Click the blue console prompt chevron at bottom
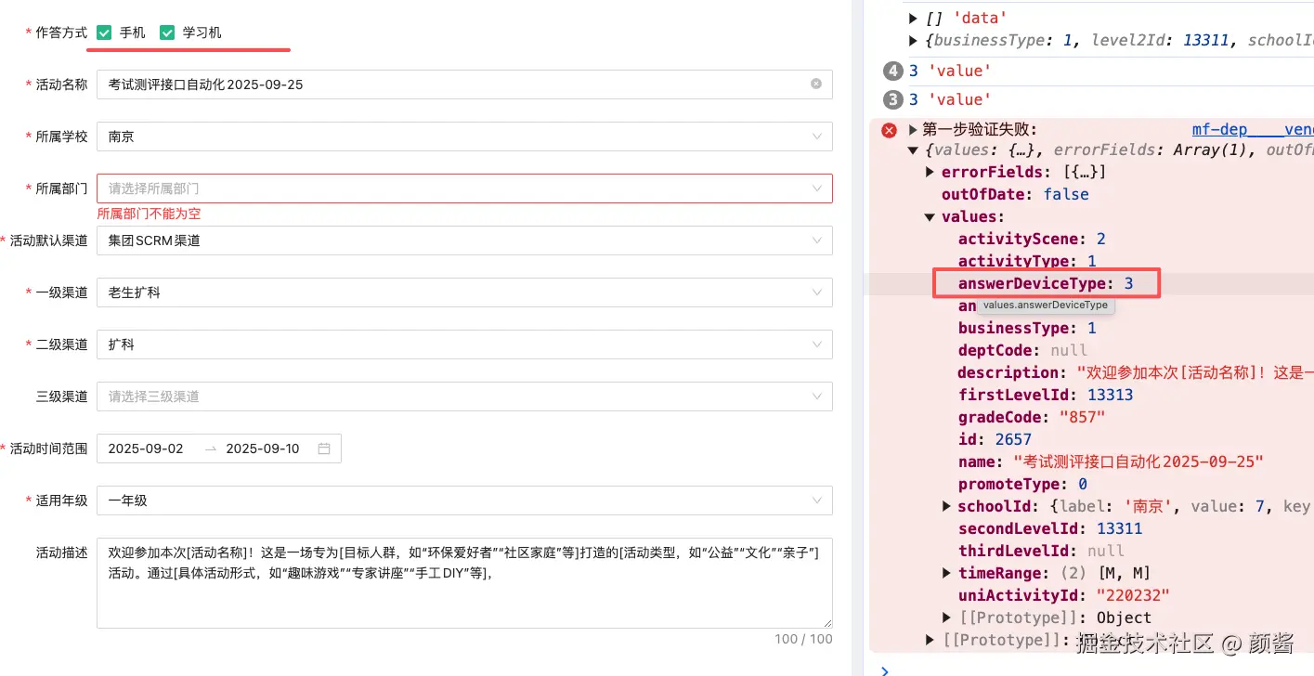 coord(883,669)
